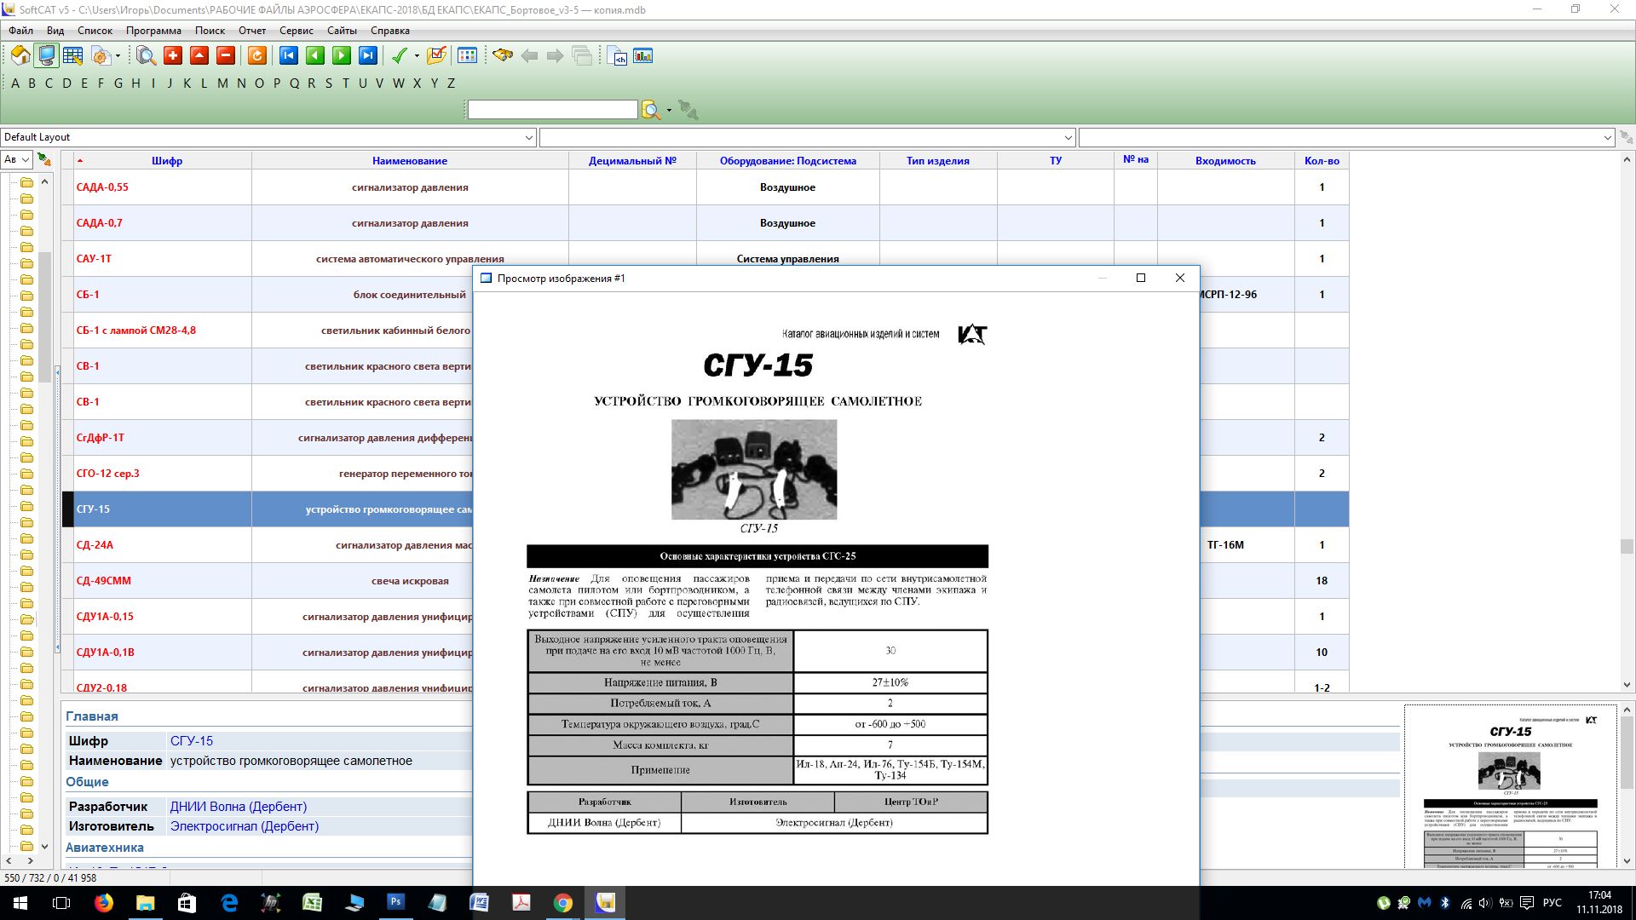Viewport: 1636px width, 920px height.
Task: Expand the Aв dropdown in the left panel
Action: (x=26, y=159)
